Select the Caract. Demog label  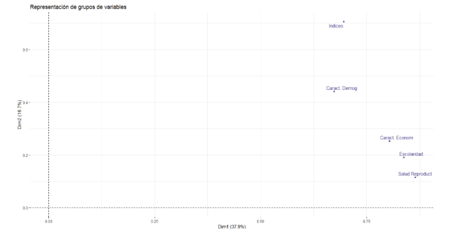(x=341, y=88)
